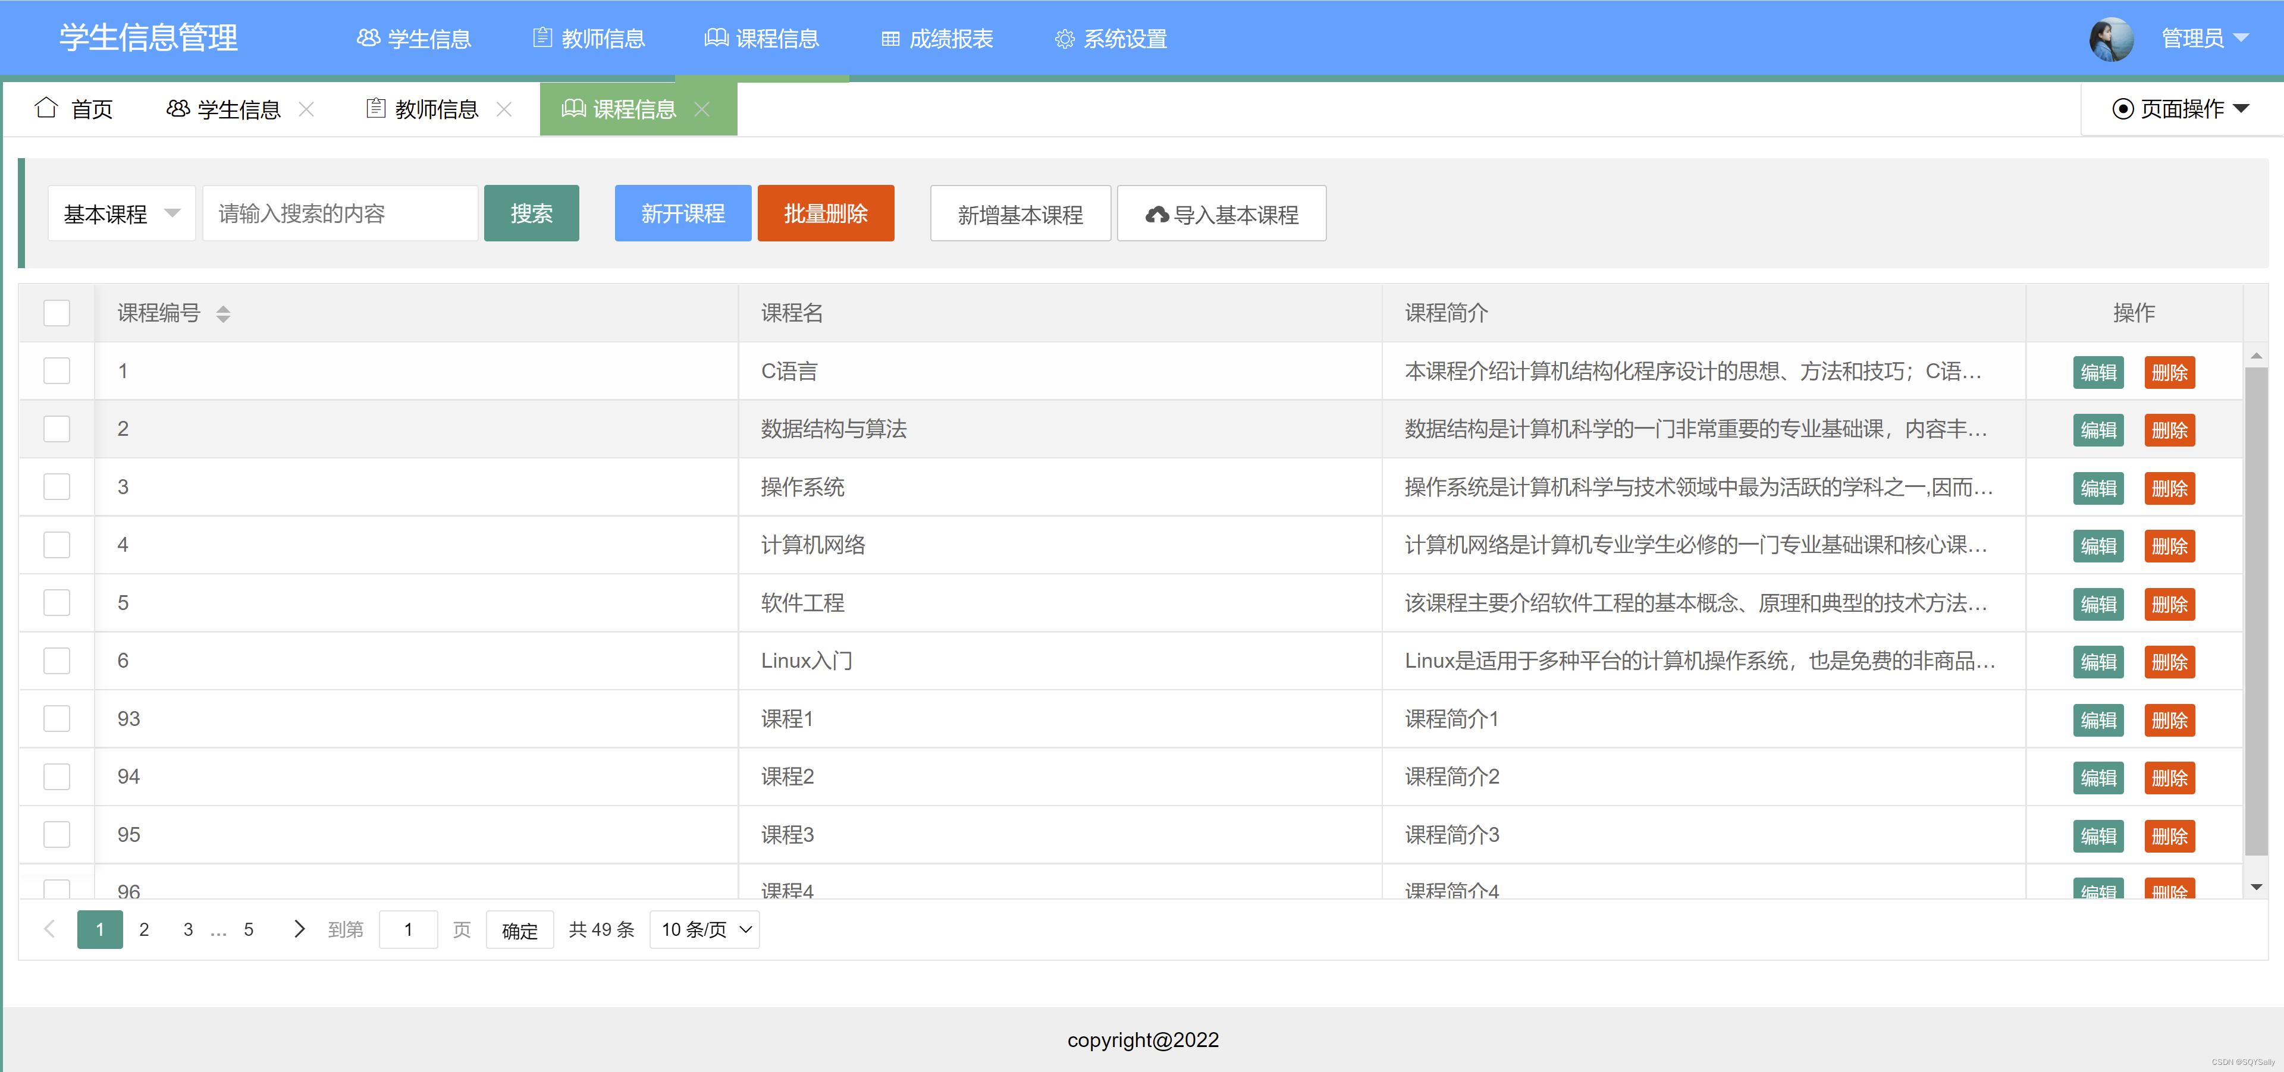This screenshot has width=2284, height=1072.
Task: Click the admin avatar picture
Action: point(2111,39)
